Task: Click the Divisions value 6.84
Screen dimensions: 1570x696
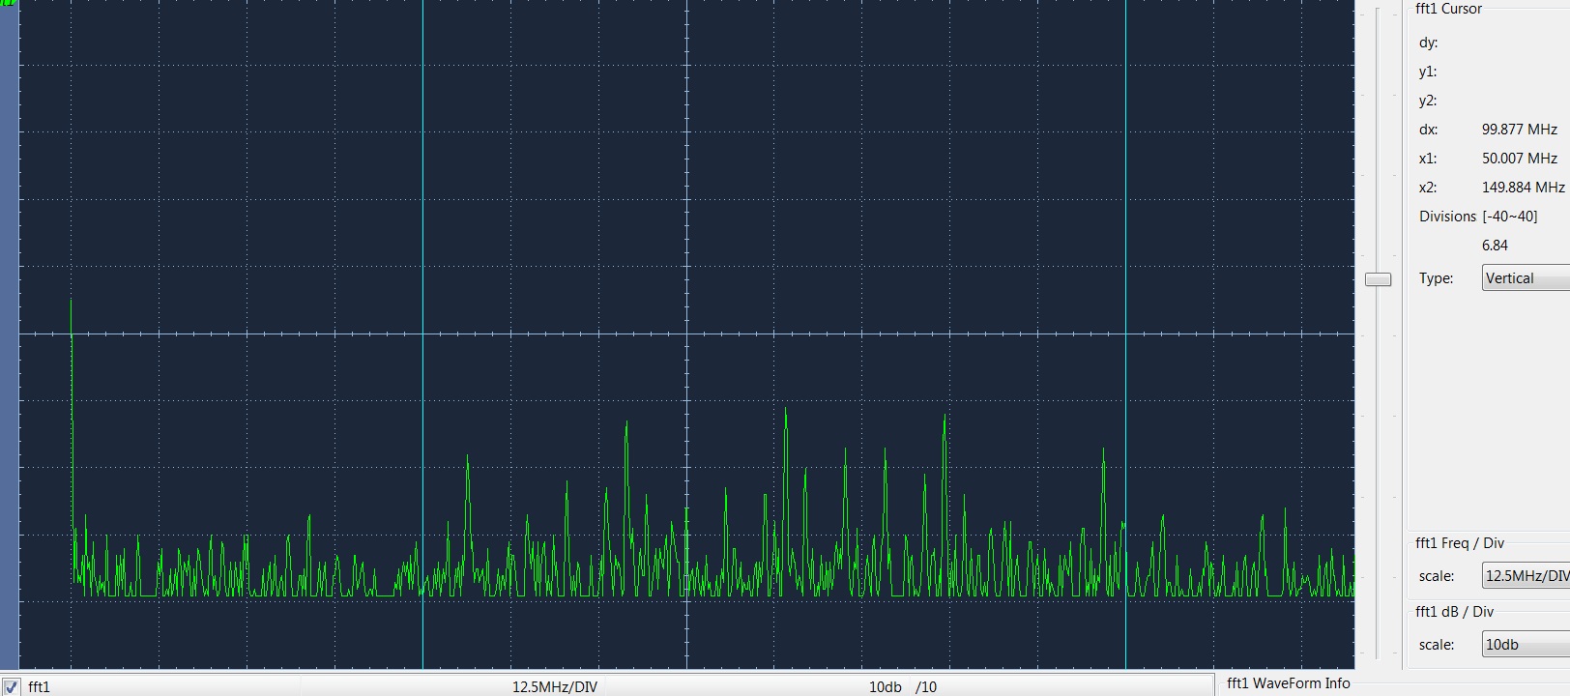Action: [x=1495, y=246]
